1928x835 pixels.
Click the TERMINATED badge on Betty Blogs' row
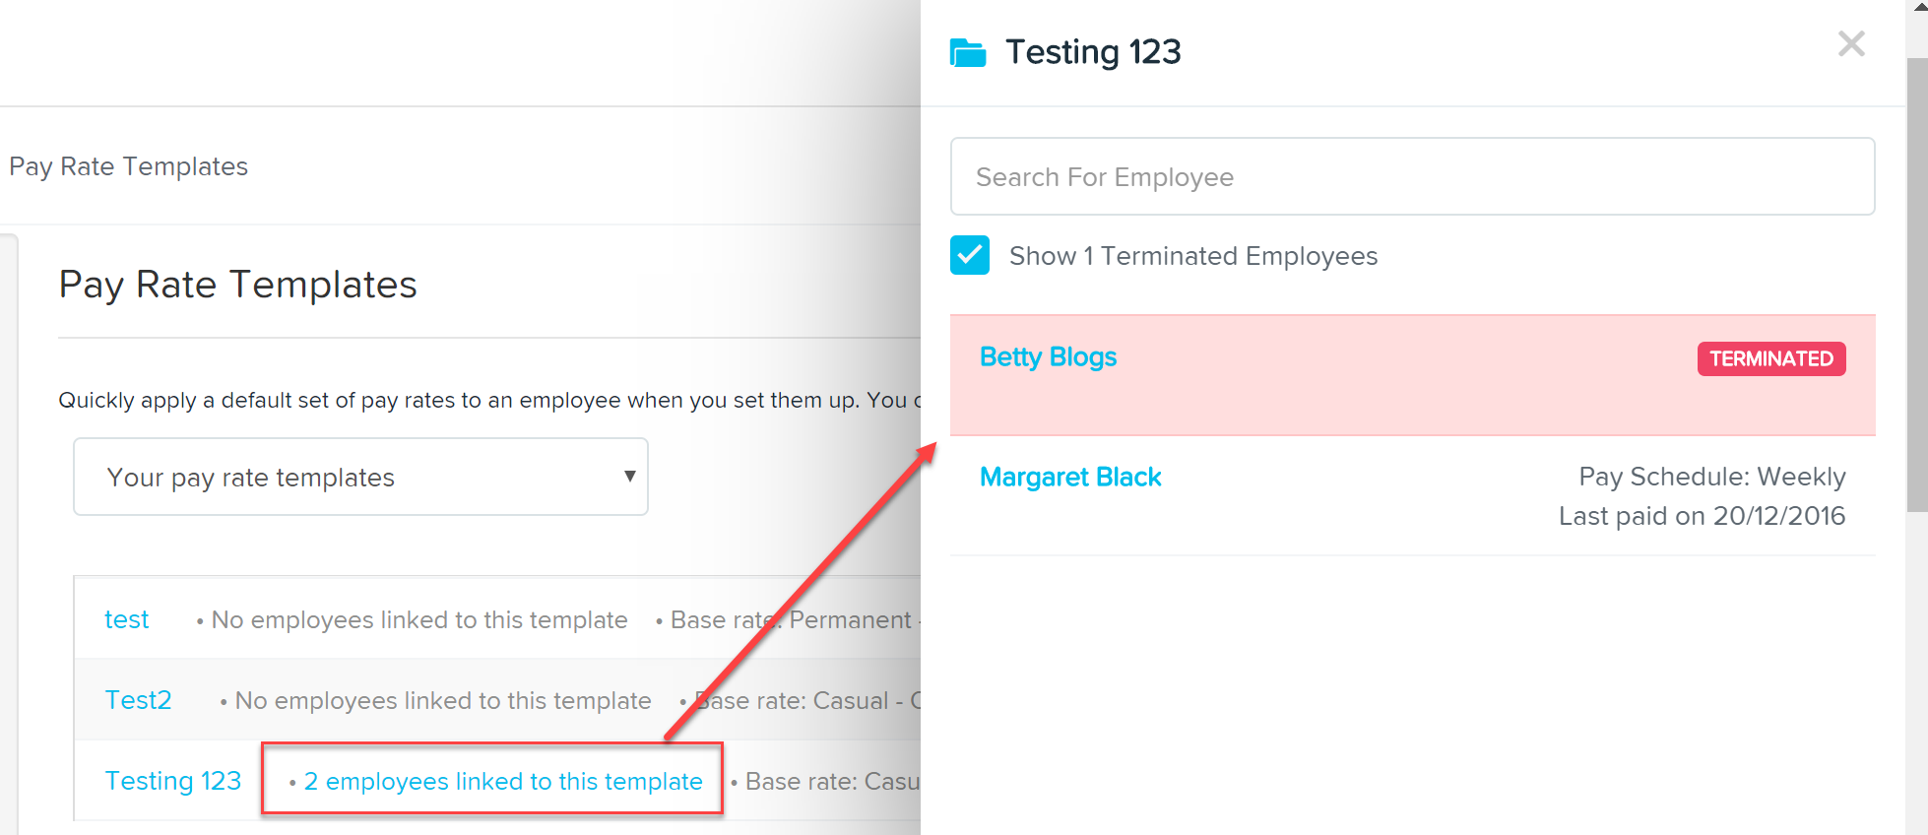[x=1770, y=358]
